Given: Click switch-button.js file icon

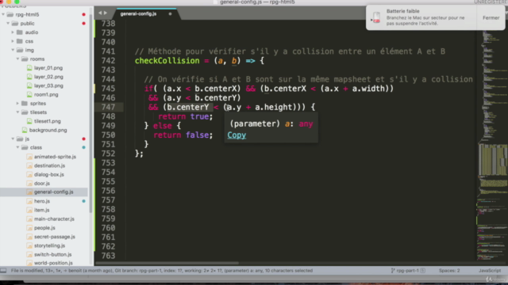Looking at the screenshot, I should click(x=29, y=254).
